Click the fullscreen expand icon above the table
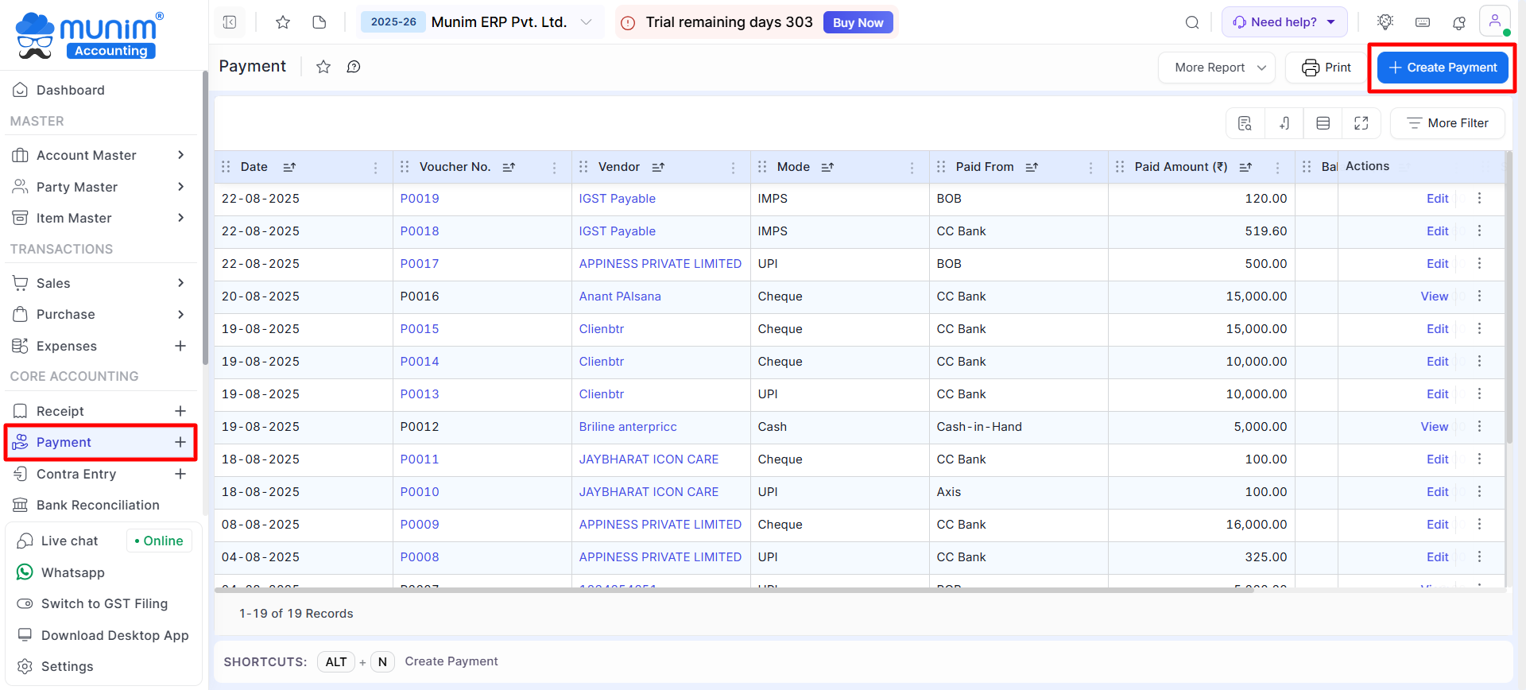1526x690 pixels. 1361,123
